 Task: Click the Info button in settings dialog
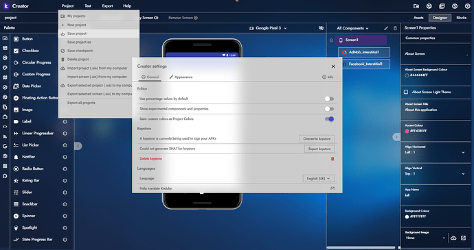[328, 77]
